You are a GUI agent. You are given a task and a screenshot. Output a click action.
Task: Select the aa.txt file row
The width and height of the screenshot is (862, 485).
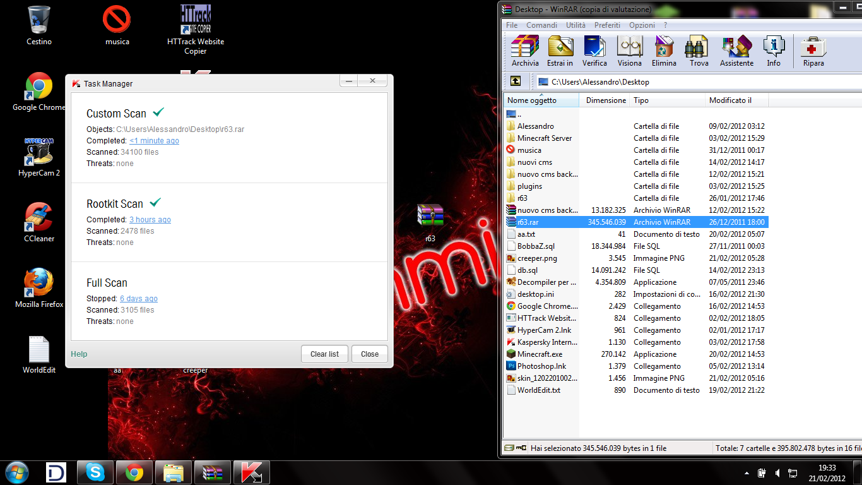click(636, 234)
